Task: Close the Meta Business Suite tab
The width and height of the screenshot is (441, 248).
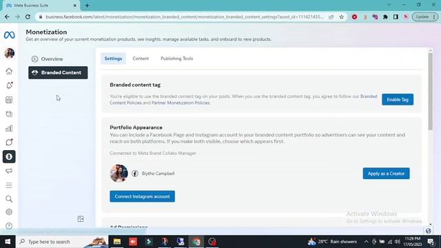Action: [75, 6]
